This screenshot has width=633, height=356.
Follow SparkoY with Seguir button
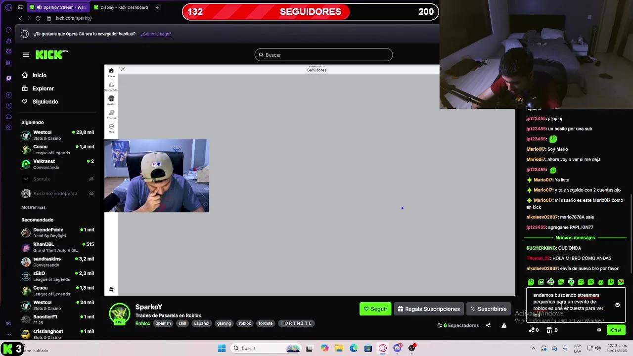(375, 309)
